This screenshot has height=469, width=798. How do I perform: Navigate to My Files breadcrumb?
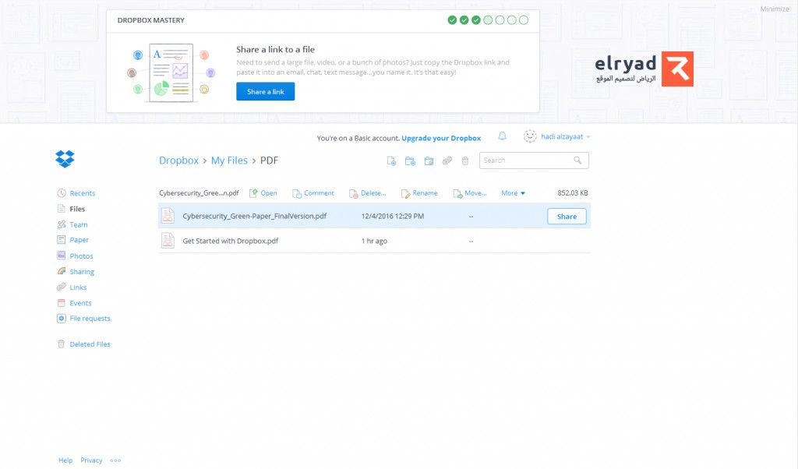[x=229, y=160]
